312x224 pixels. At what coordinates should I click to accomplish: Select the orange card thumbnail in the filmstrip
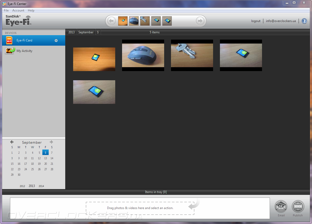tap(123, 21)
